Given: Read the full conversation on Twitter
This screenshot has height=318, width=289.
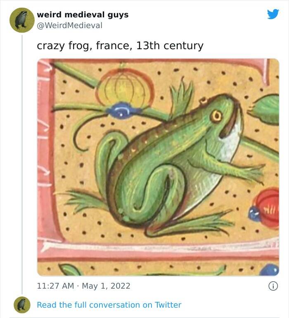Looking at the screenshot, I should [109, 305].
